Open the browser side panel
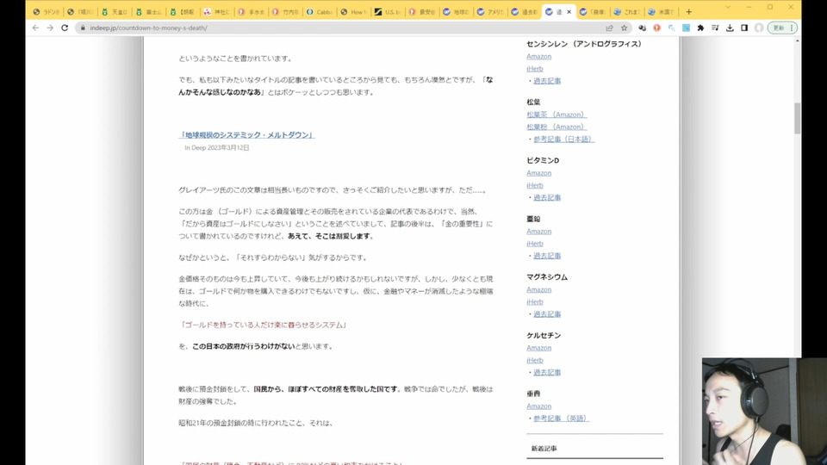Image resolution: width=827 pixels, height=465 pixels. [744, 28]
